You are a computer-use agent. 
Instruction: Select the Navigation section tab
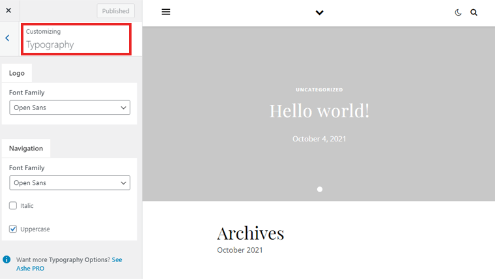point(26,149)
